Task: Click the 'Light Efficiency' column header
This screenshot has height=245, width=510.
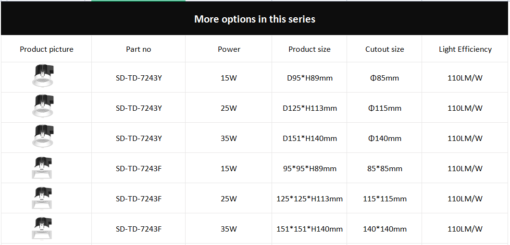Action: (x=465, y=49)
